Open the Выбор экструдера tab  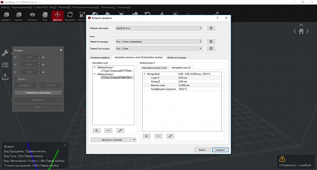(176, 57)
